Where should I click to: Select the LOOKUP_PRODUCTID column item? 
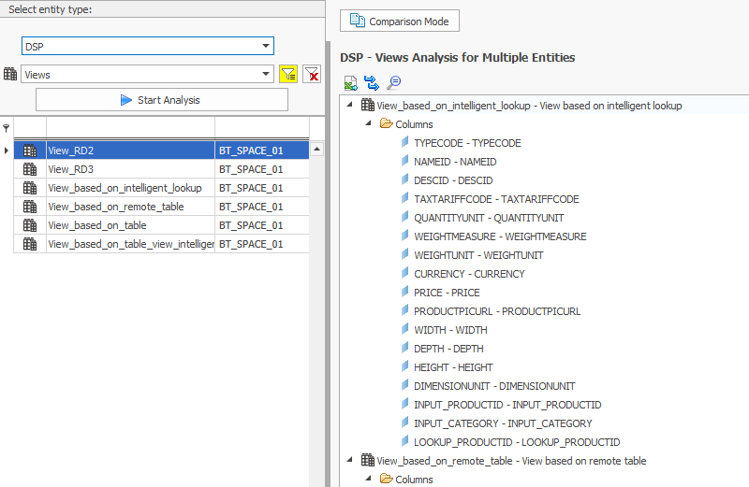[x=517, y=442]
